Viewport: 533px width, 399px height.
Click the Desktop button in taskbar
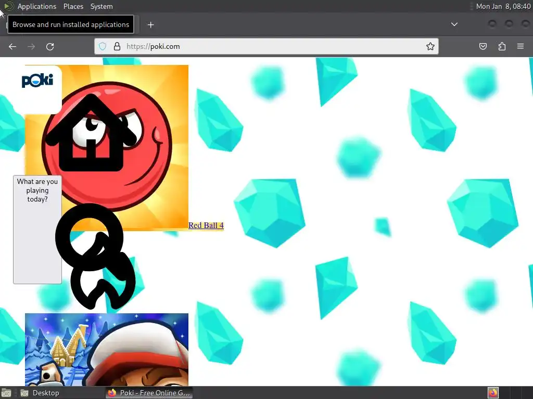coord(41,393)
